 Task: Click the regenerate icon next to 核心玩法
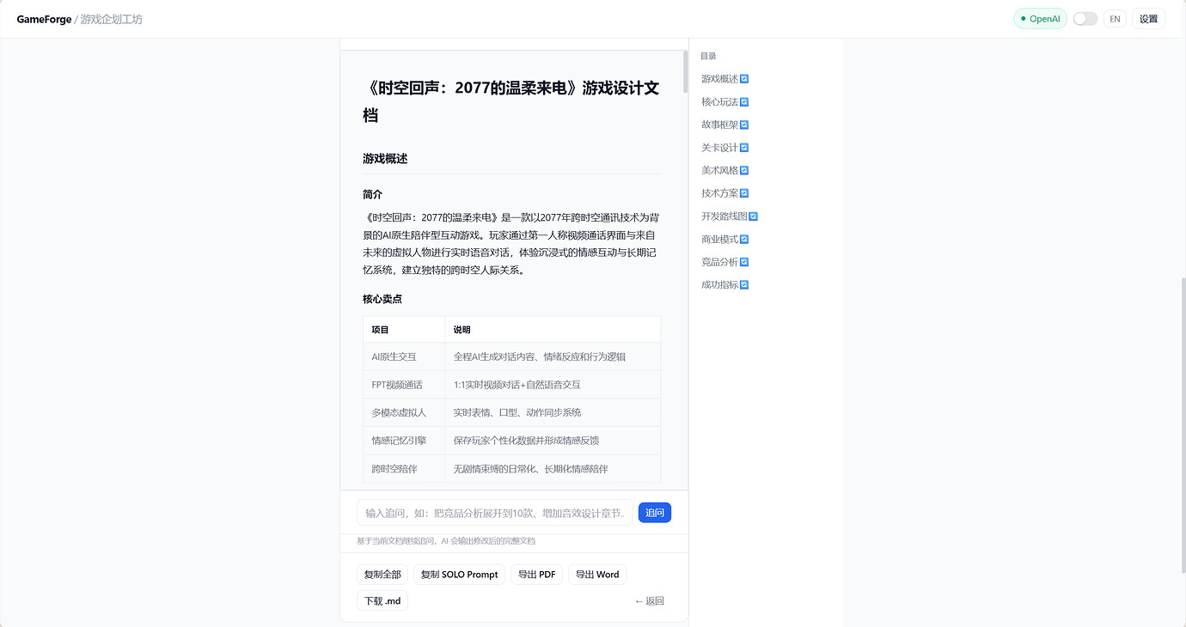click(x=744, y=102)
